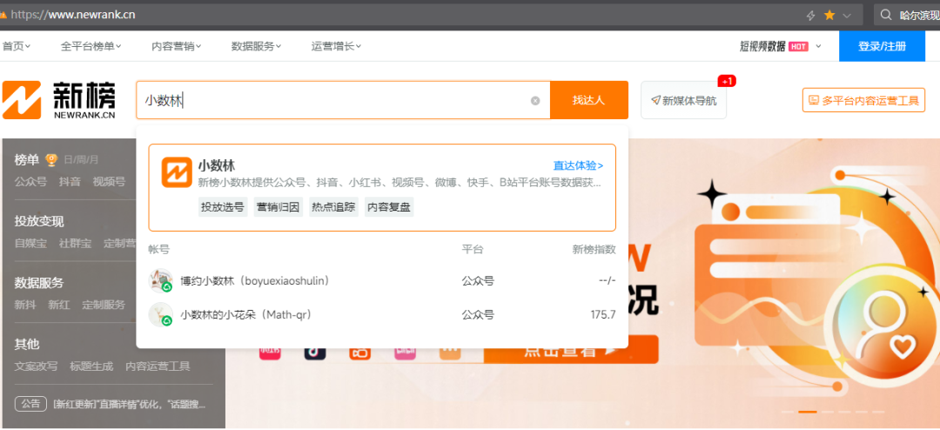The image size is (940, 430).
Task: Expand the 首页 menu
Action: (x=17, y=46)
